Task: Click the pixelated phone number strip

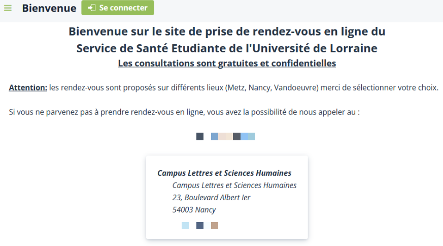Action: coord(233,136)
